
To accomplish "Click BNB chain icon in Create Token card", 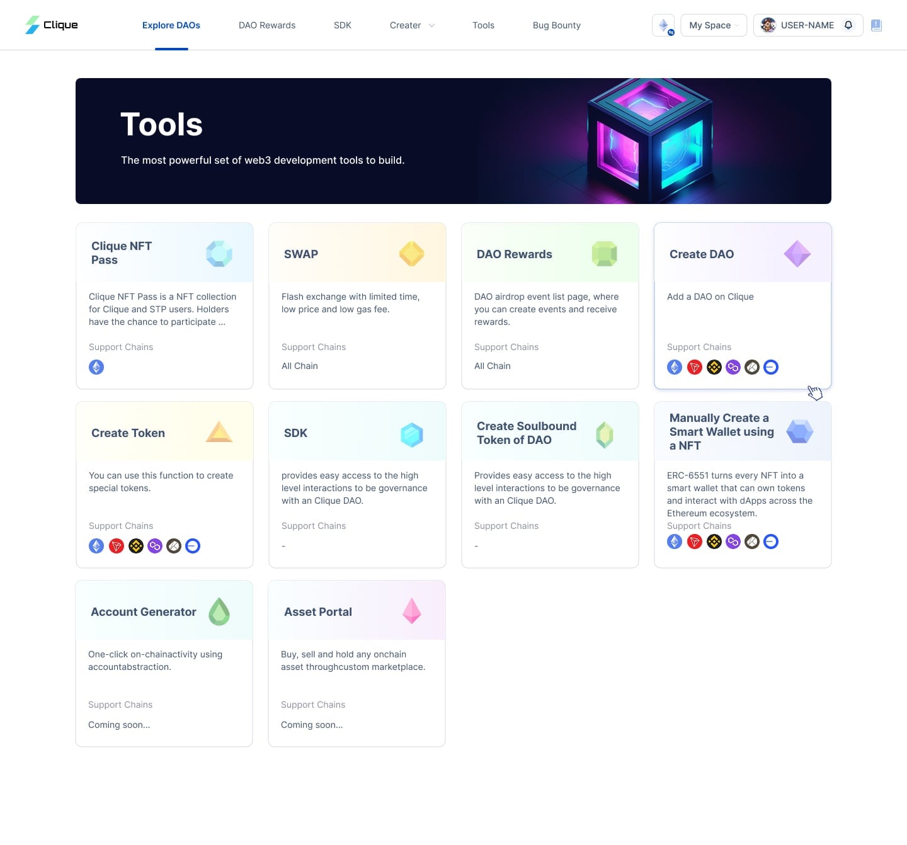I will point(136,546).
